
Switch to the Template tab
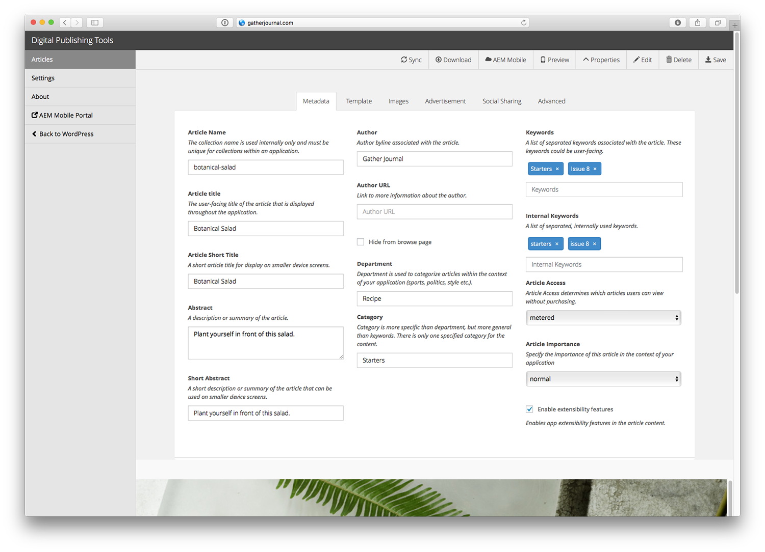[x=359, y=101]
